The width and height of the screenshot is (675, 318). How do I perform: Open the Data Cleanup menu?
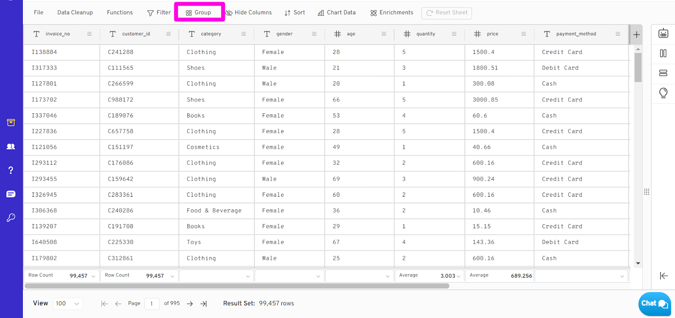coord(75,13)
